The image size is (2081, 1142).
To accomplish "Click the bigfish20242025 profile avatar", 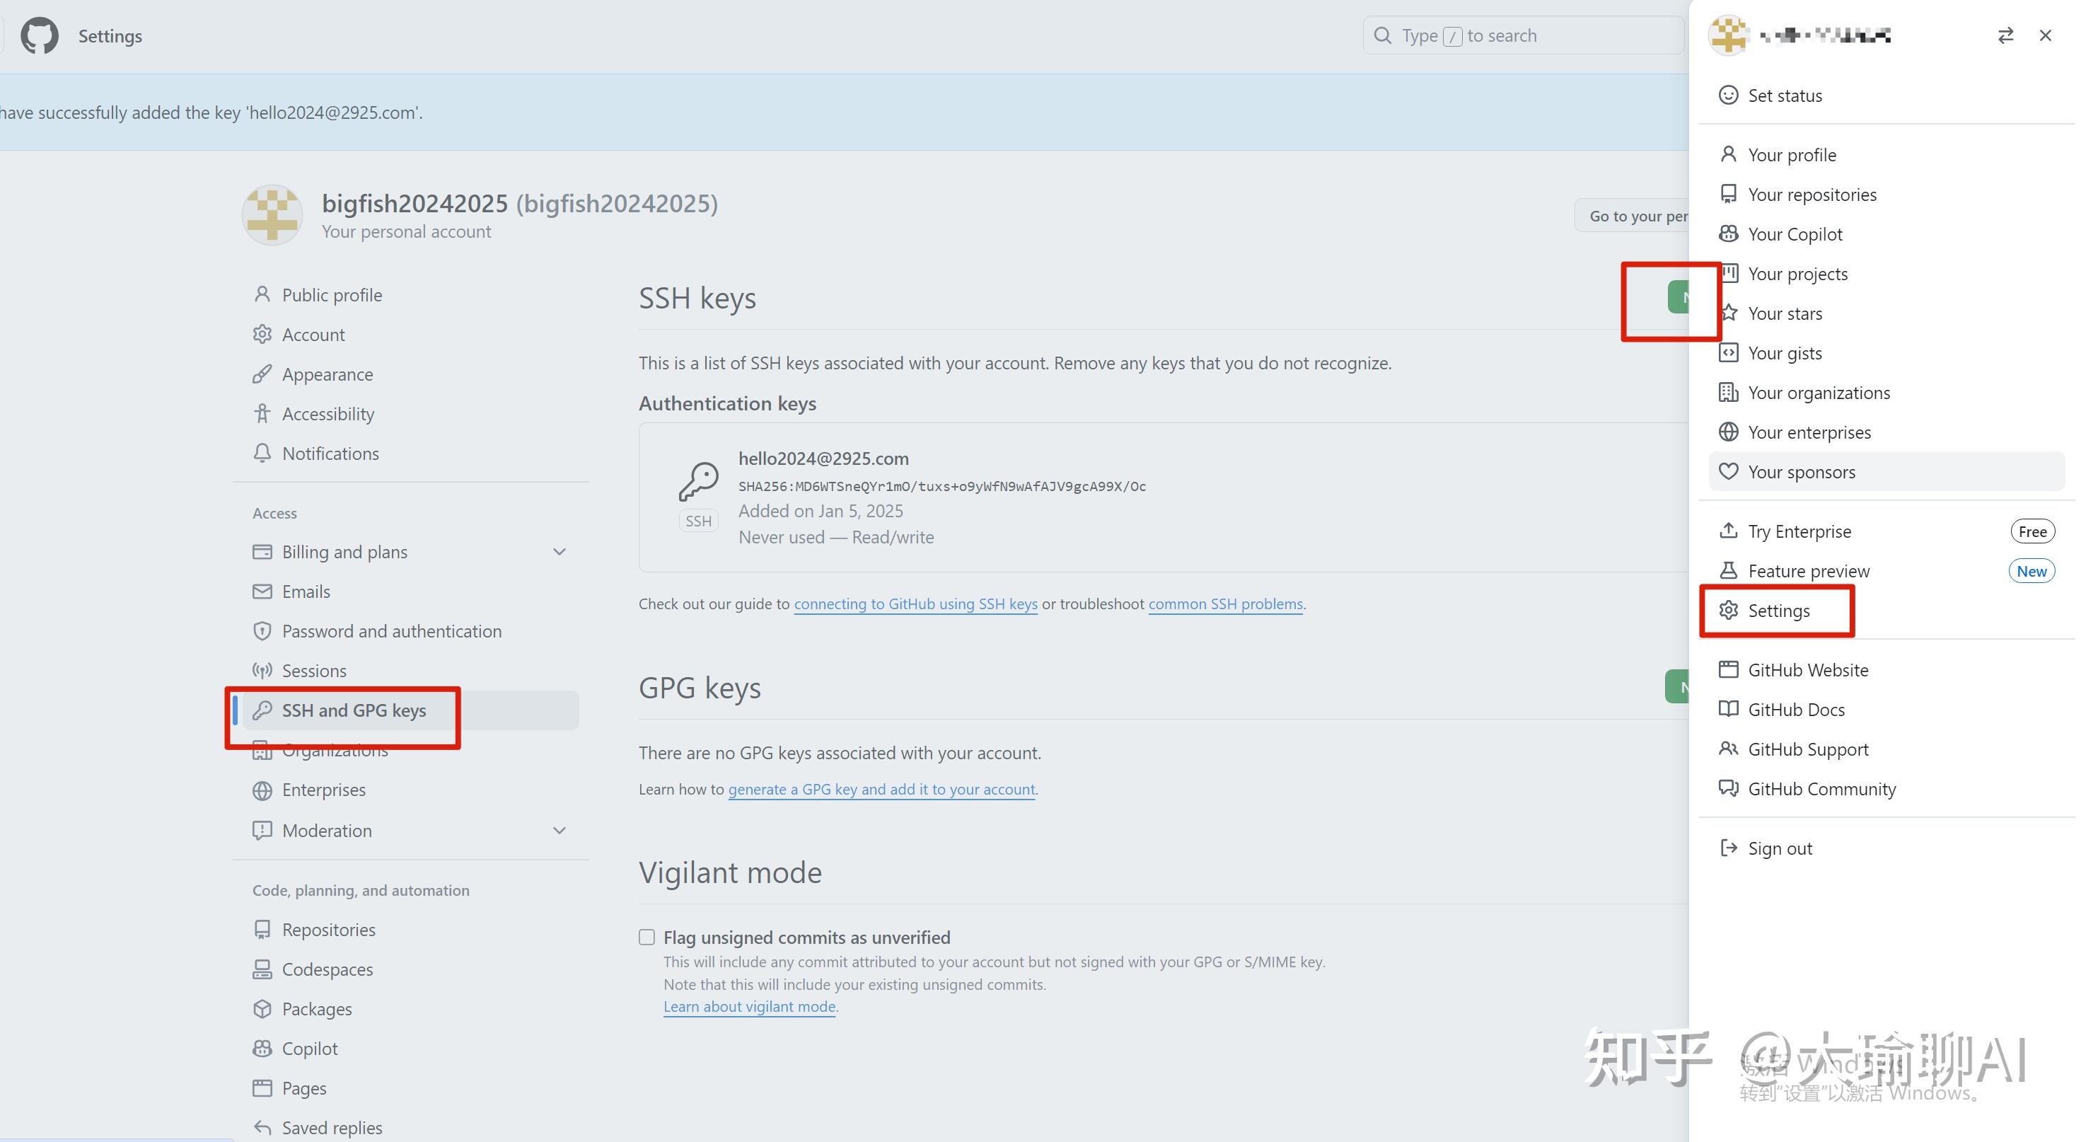I will pyautogui.click(x=272, y=215).
